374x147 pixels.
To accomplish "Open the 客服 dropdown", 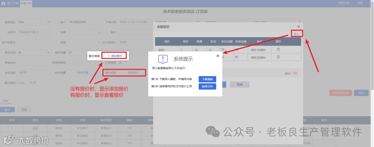I will [84, 43].
